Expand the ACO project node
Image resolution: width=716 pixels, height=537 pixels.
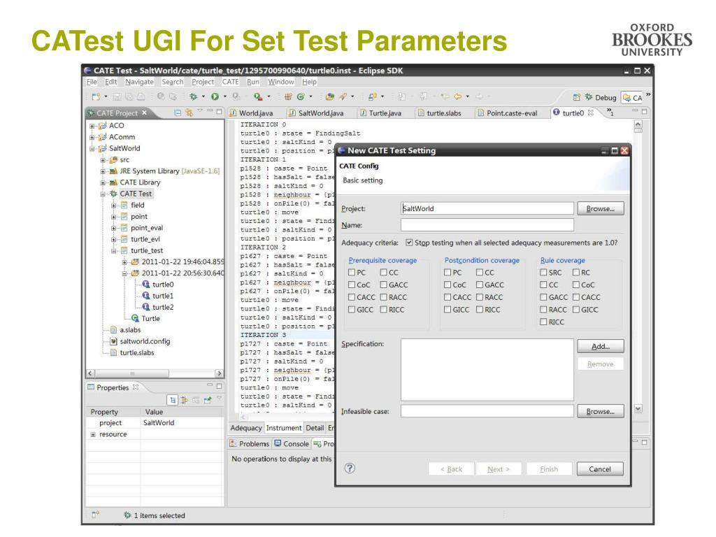[x=92, y=126]
